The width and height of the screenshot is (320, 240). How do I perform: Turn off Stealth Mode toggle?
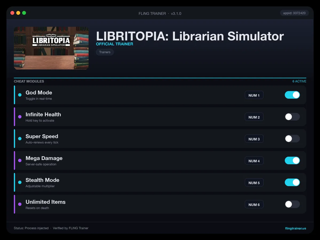click(x=292, y=182)
